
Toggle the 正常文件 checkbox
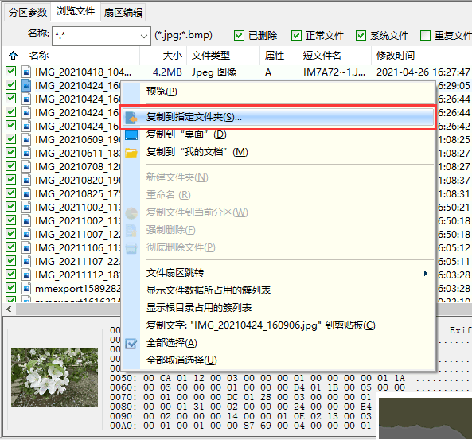(x=296, y=35)
